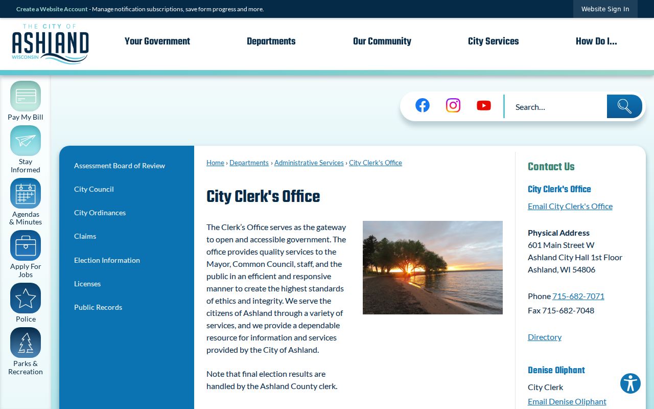Click the Create a Website Account link

52,9
